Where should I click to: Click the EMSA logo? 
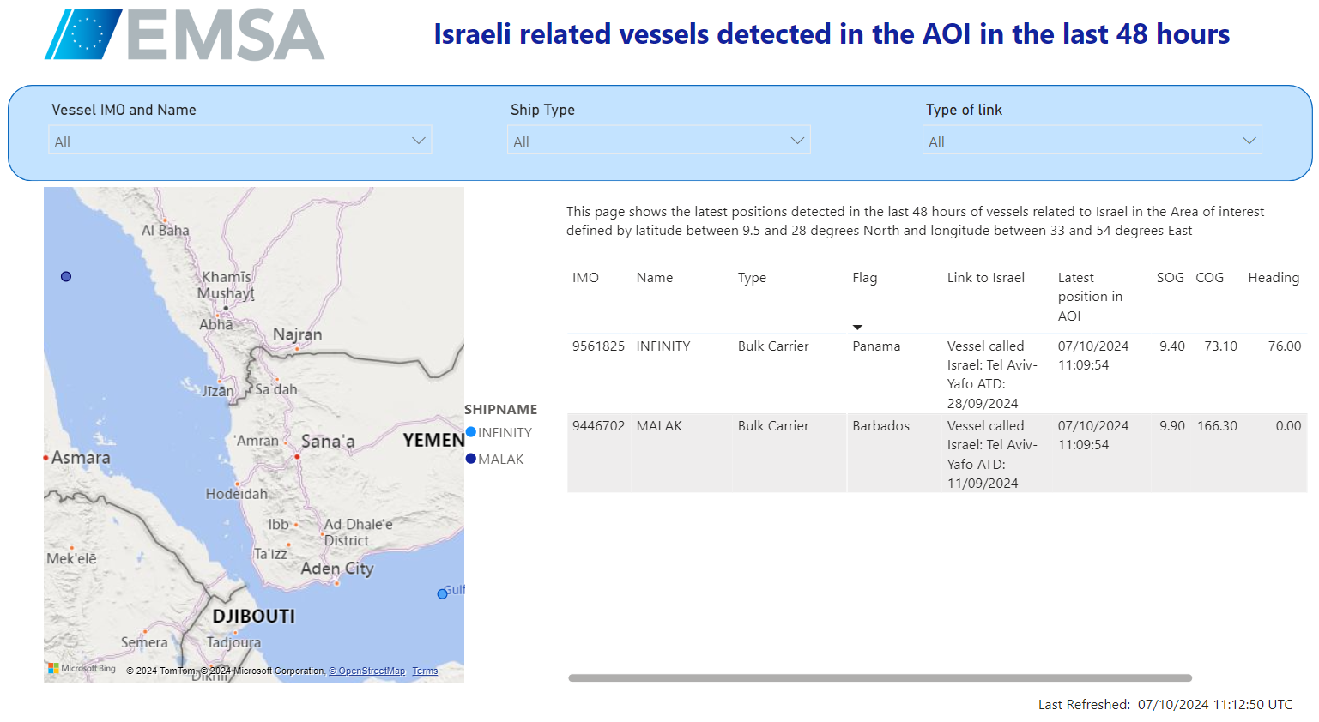coord(185,35)
